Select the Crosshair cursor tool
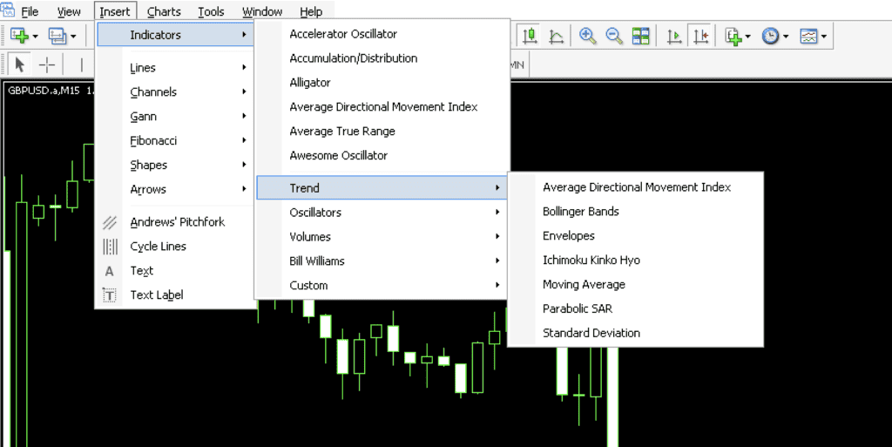892x447 pixels. click(x=47, y=64)
